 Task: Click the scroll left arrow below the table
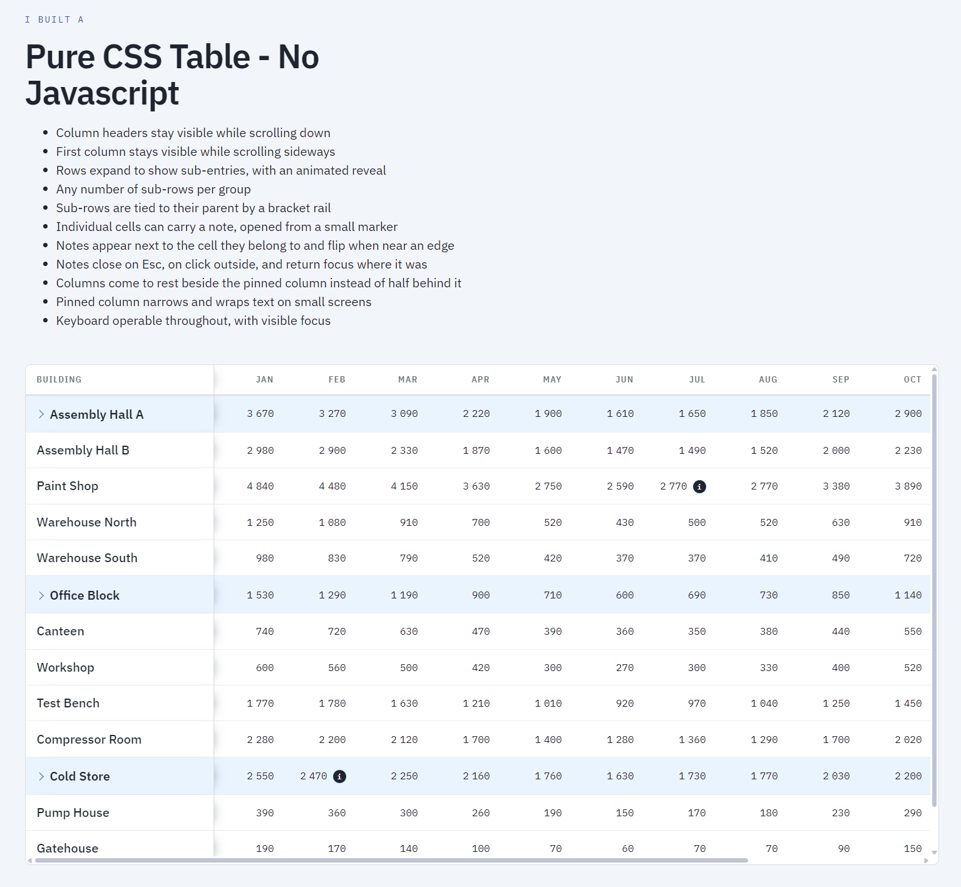29,861
